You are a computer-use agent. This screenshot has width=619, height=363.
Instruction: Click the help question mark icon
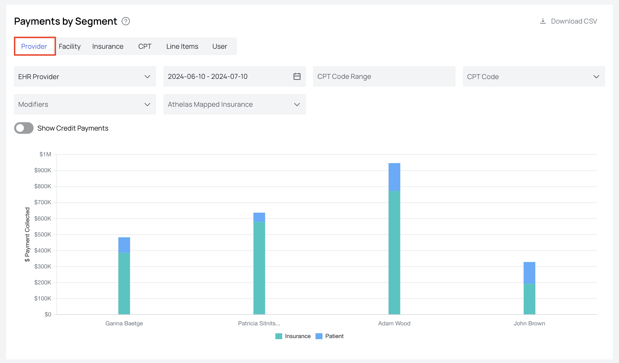(126, 21)
